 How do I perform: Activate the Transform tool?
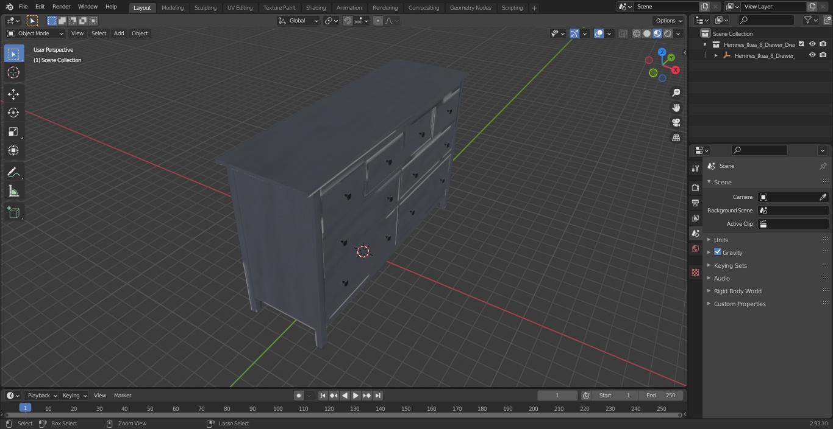tap(13, 150)
